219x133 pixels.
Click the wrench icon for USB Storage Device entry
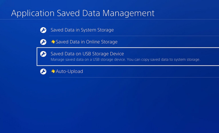43,54
